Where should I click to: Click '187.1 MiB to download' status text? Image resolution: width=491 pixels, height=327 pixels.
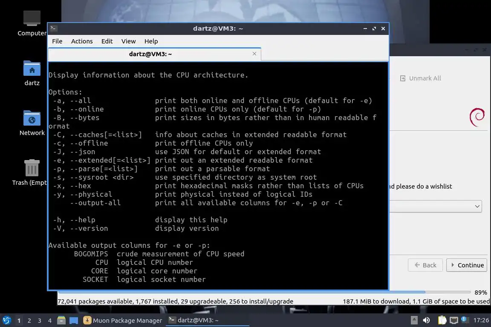(375, 301)
